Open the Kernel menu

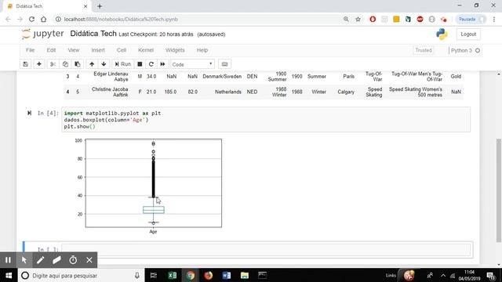coord(146,50)
